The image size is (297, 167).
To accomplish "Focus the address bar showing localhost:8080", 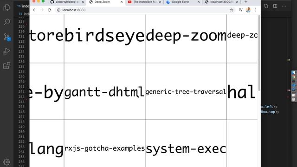I will click(x=145, y=10).
